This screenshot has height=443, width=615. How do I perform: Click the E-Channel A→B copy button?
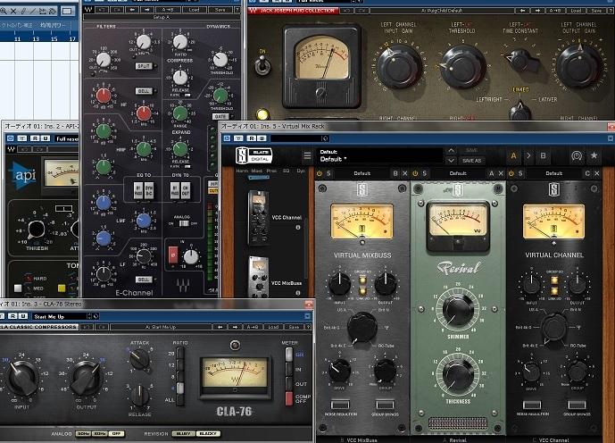tap(170, 10)
